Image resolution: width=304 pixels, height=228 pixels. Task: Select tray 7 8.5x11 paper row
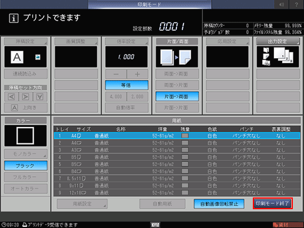[x=177, y=179]
